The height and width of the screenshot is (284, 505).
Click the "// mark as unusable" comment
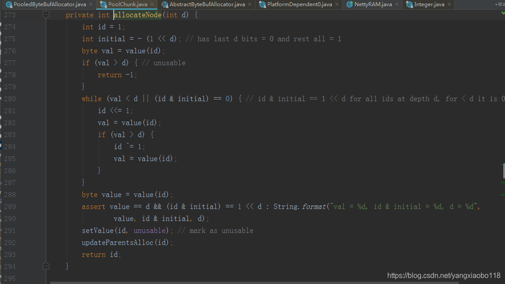[215, 231]
